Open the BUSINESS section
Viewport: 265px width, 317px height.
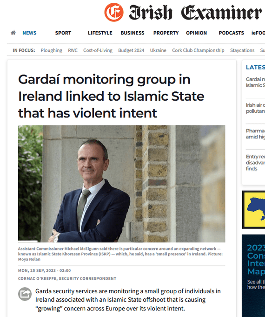pos(132,33)
